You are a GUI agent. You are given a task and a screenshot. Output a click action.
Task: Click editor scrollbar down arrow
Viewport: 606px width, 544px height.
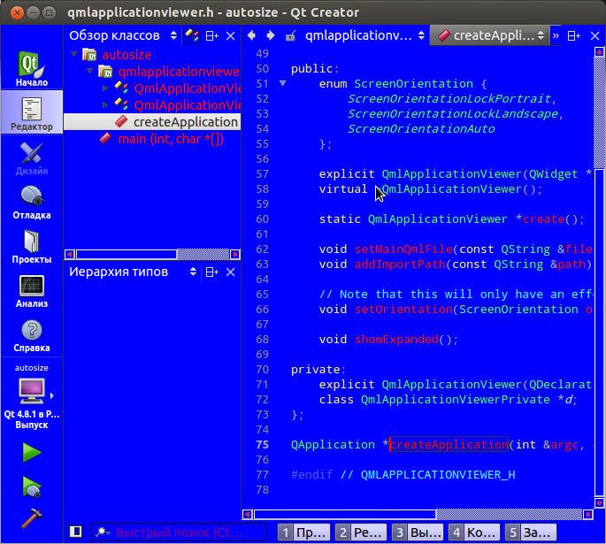[x=599, y=503]
